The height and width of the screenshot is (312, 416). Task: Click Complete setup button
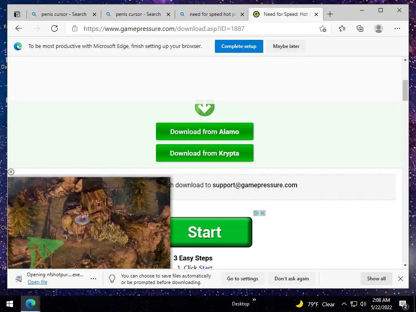click(x=239, y=46)
